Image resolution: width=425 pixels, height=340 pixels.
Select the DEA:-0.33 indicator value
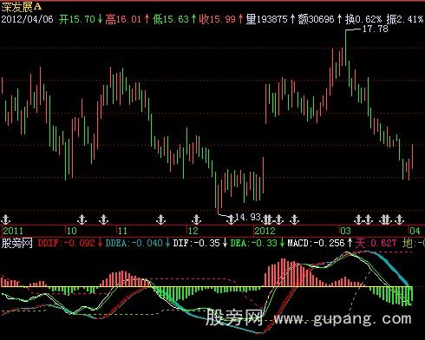point(254,243)
